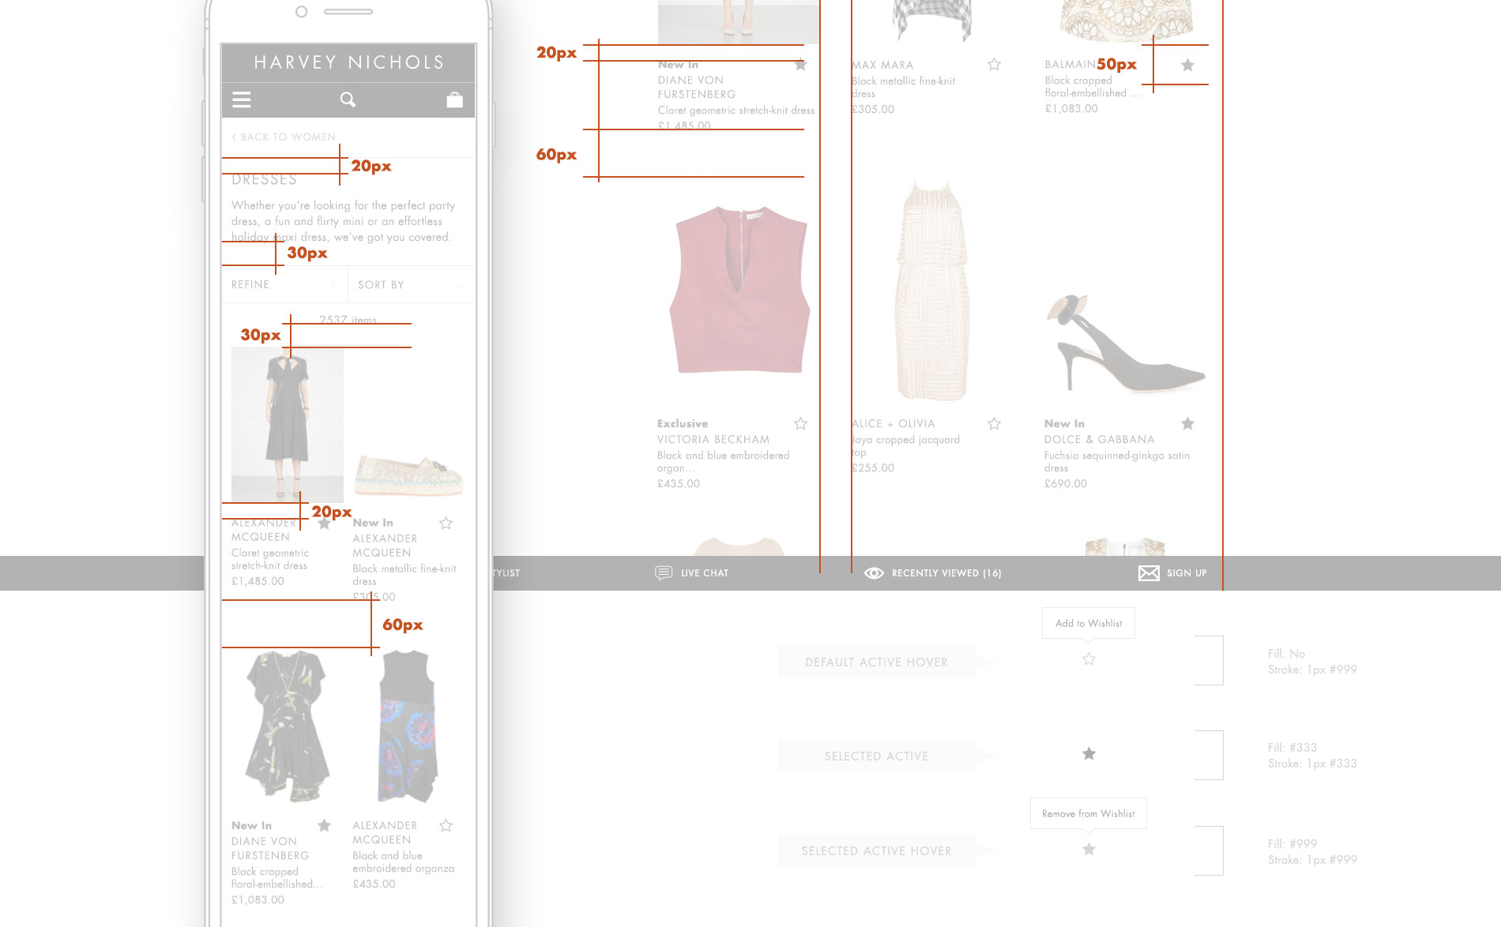Click the '2537 items' count text

click(x=348, y=320)
